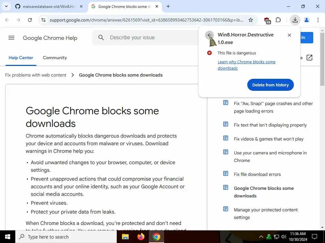Click the page vertical scrollbar

point(322,59)
